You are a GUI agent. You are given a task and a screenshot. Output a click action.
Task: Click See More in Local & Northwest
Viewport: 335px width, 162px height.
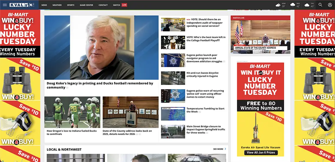(218, 149)
